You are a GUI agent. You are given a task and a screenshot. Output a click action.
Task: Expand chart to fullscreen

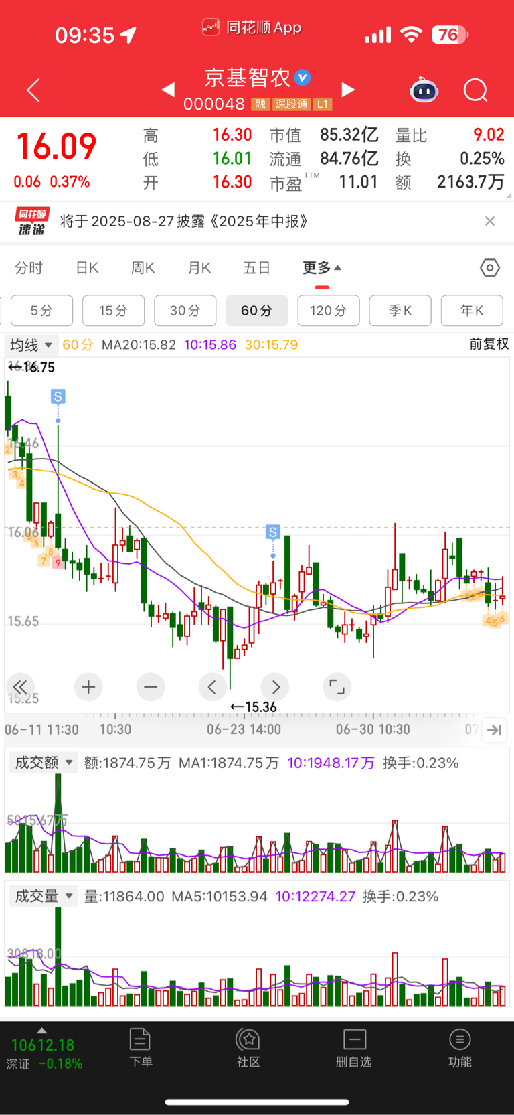click(337, 686)
